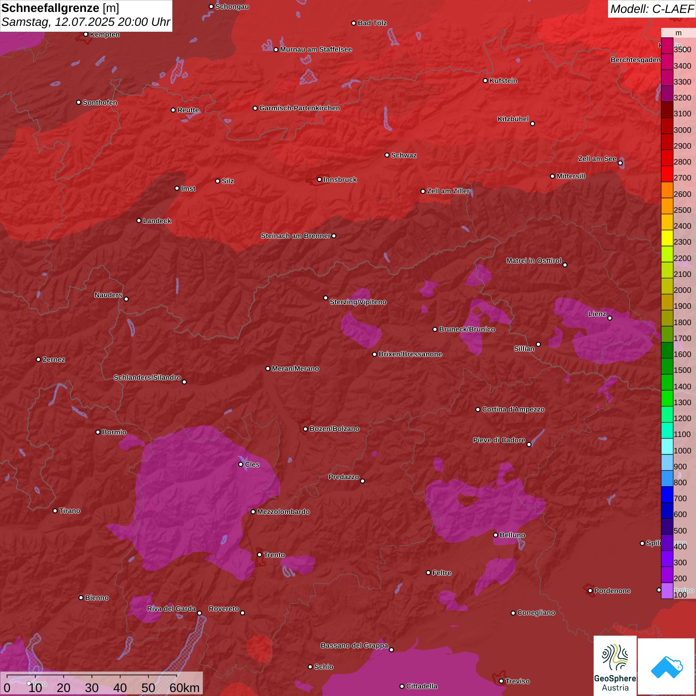Click the Belluno label
This screenshot has height=696, width=696.
(512, 535)
